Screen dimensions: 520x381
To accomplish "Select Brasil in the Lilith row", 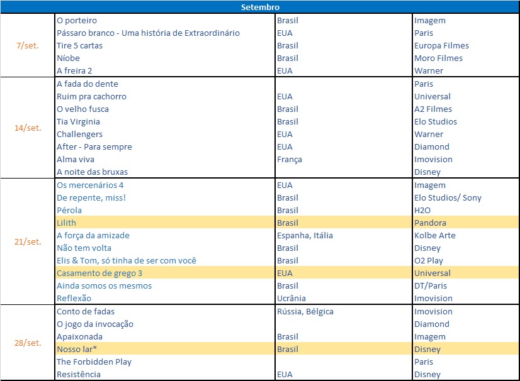I will pos(288,223).
